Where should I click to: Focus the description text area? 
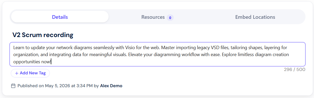click(157, 54)
